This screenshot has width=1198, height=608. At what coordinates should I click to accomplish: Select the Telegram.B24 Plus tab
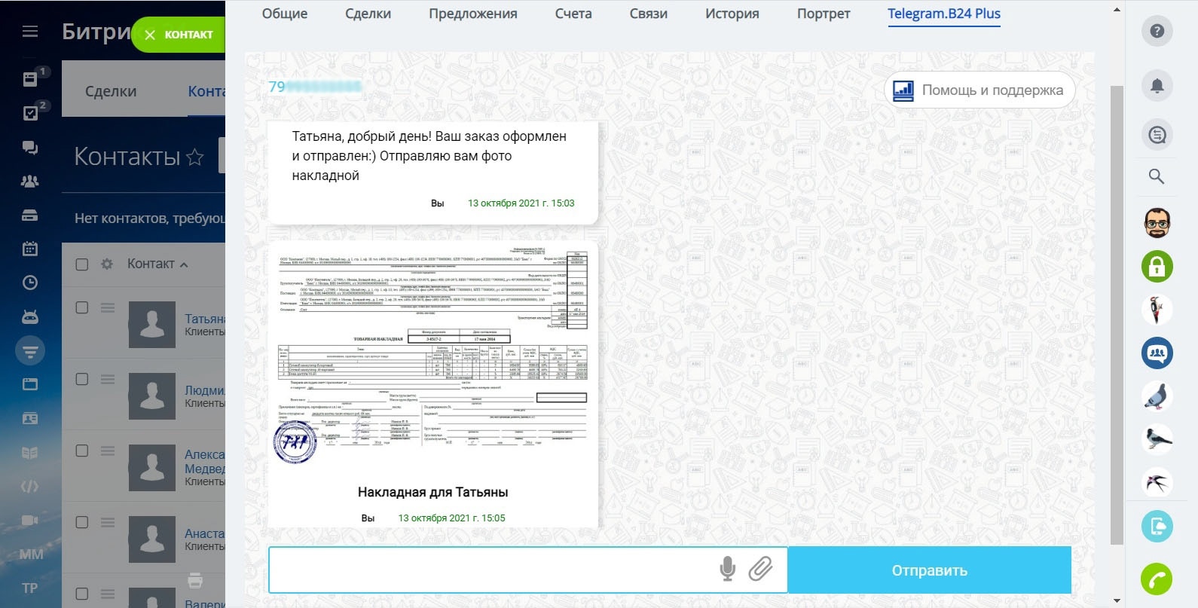tap(944, 14)
